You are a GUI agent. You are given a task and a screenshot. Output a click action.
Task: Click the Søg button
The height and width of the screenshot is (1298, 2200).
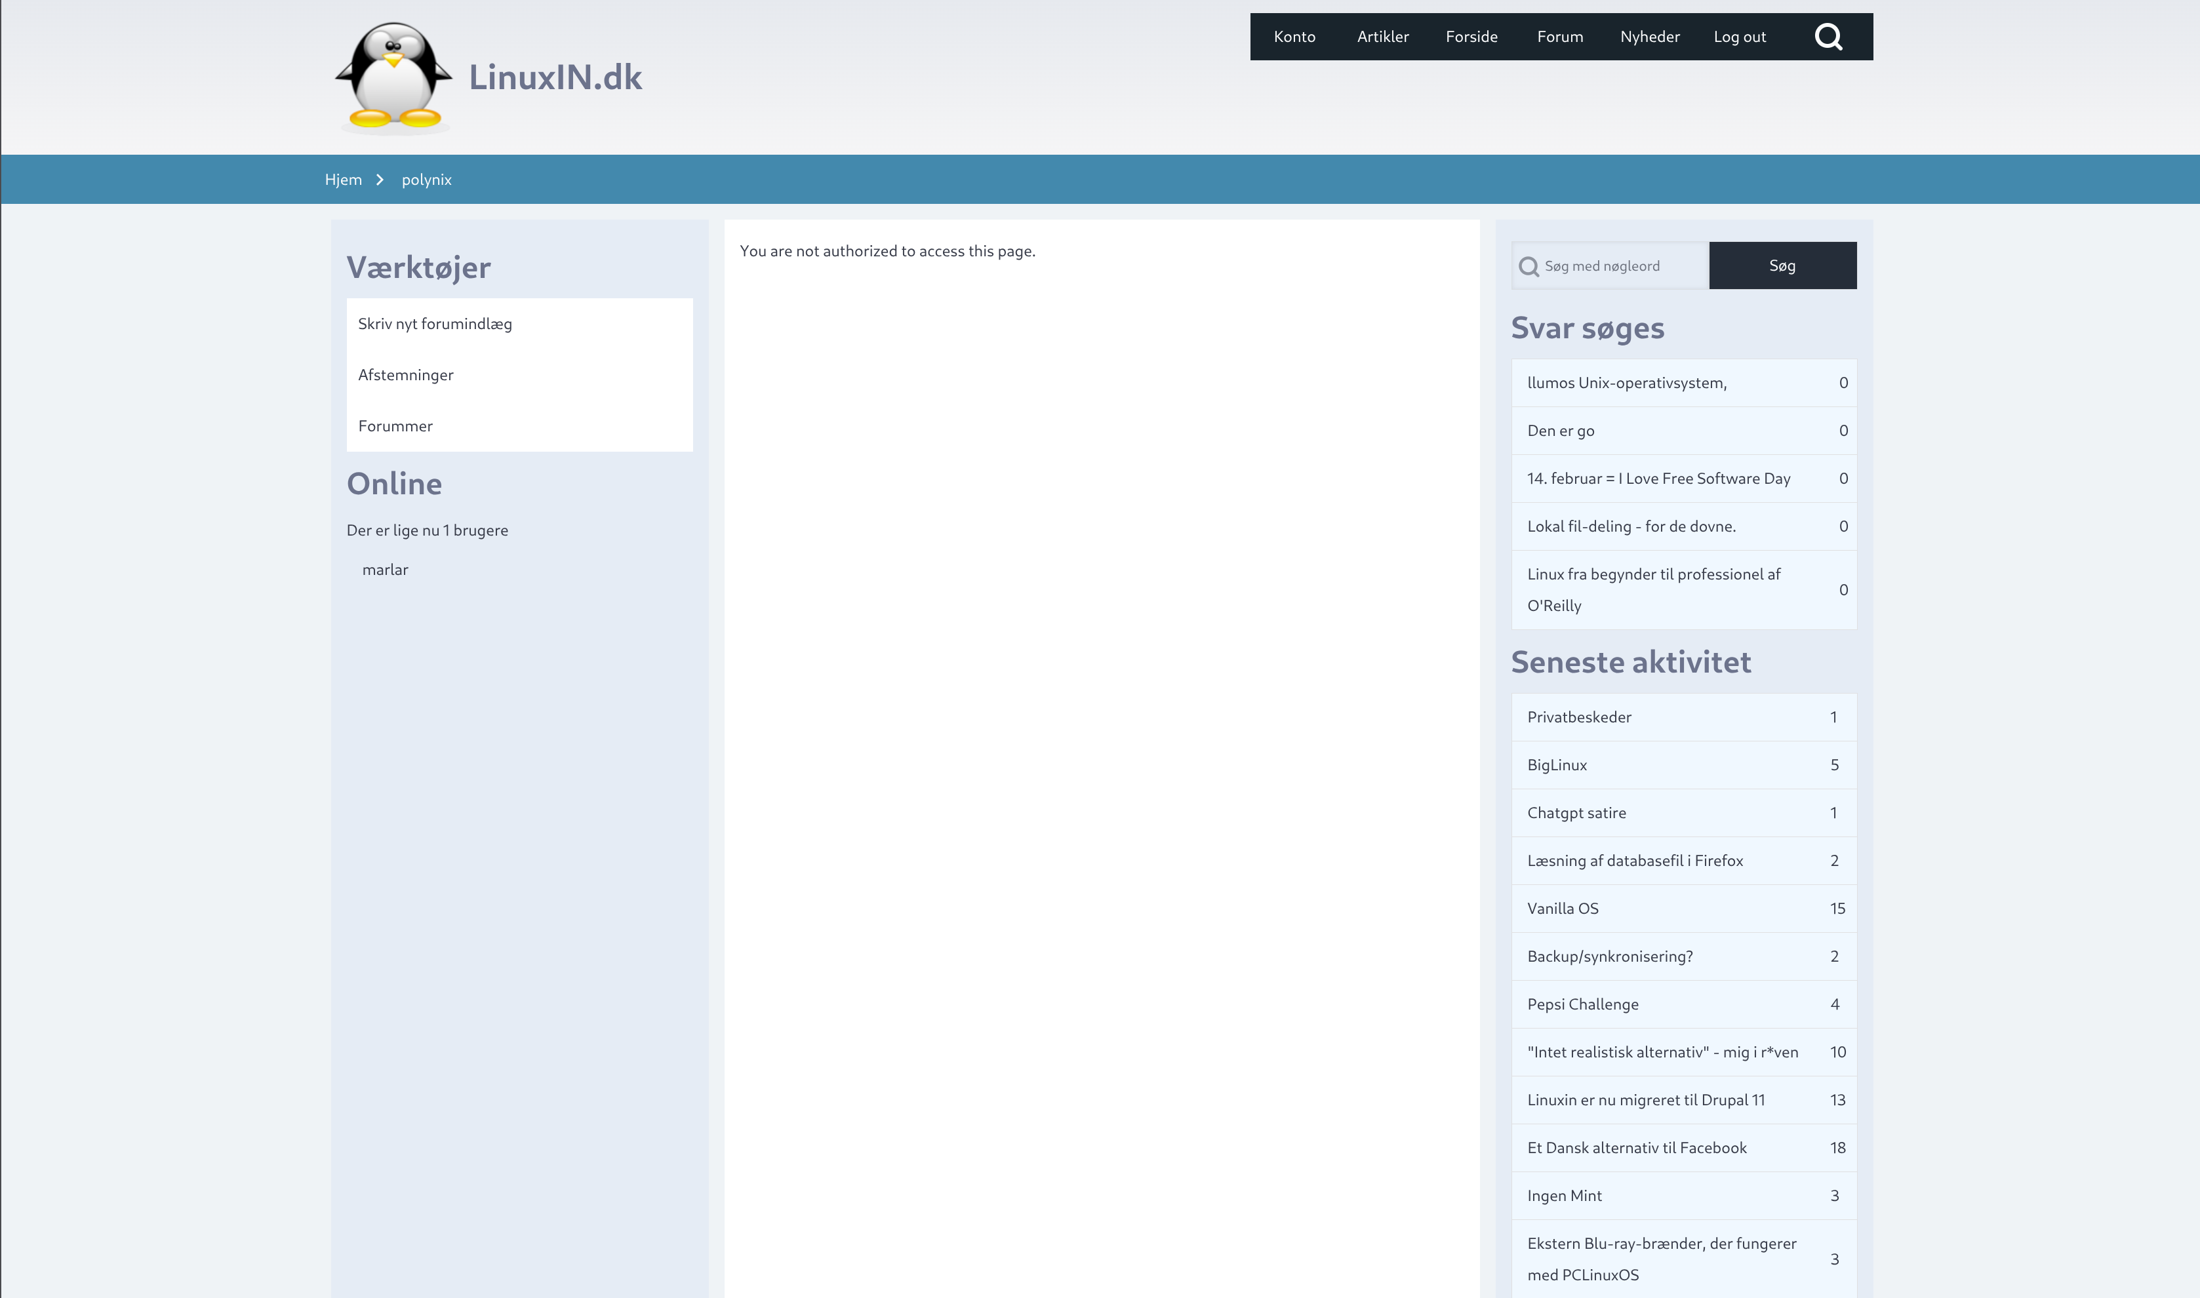1782,266
